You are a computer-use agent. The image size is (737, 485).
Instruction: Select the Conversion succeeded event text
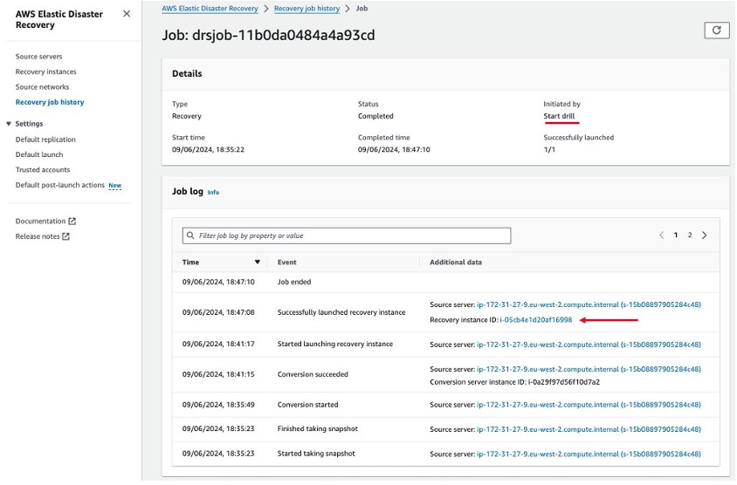[313, 374]
